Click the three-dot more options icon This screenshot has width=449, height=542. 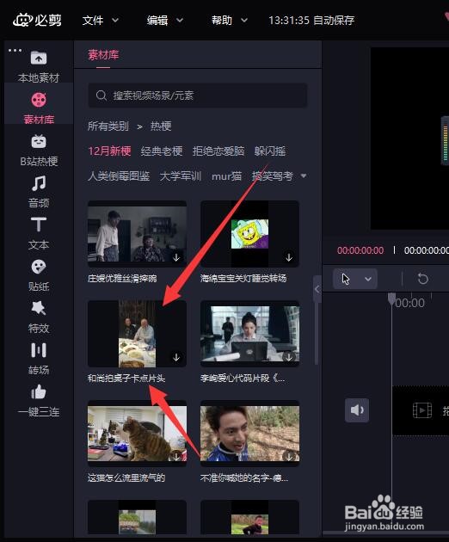[x=15, y=51]
